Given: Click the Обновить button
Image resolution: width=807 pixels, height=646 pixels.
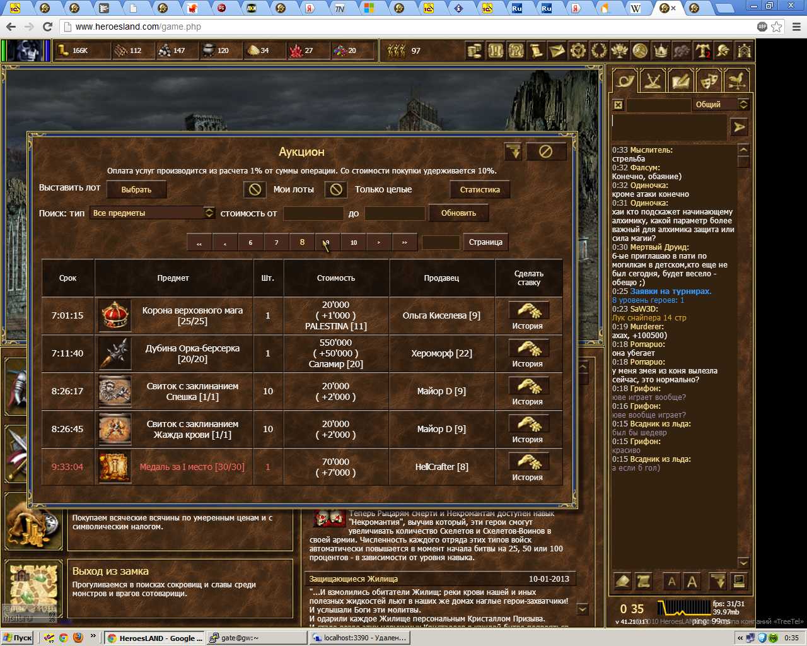Looking at the screenshot, I should (458, 213).
